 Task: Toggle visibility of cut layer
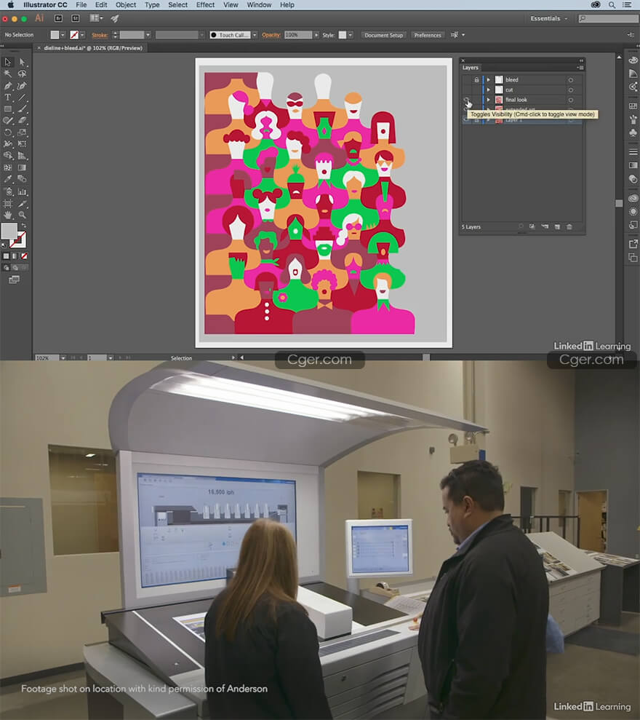coord(467,90)
